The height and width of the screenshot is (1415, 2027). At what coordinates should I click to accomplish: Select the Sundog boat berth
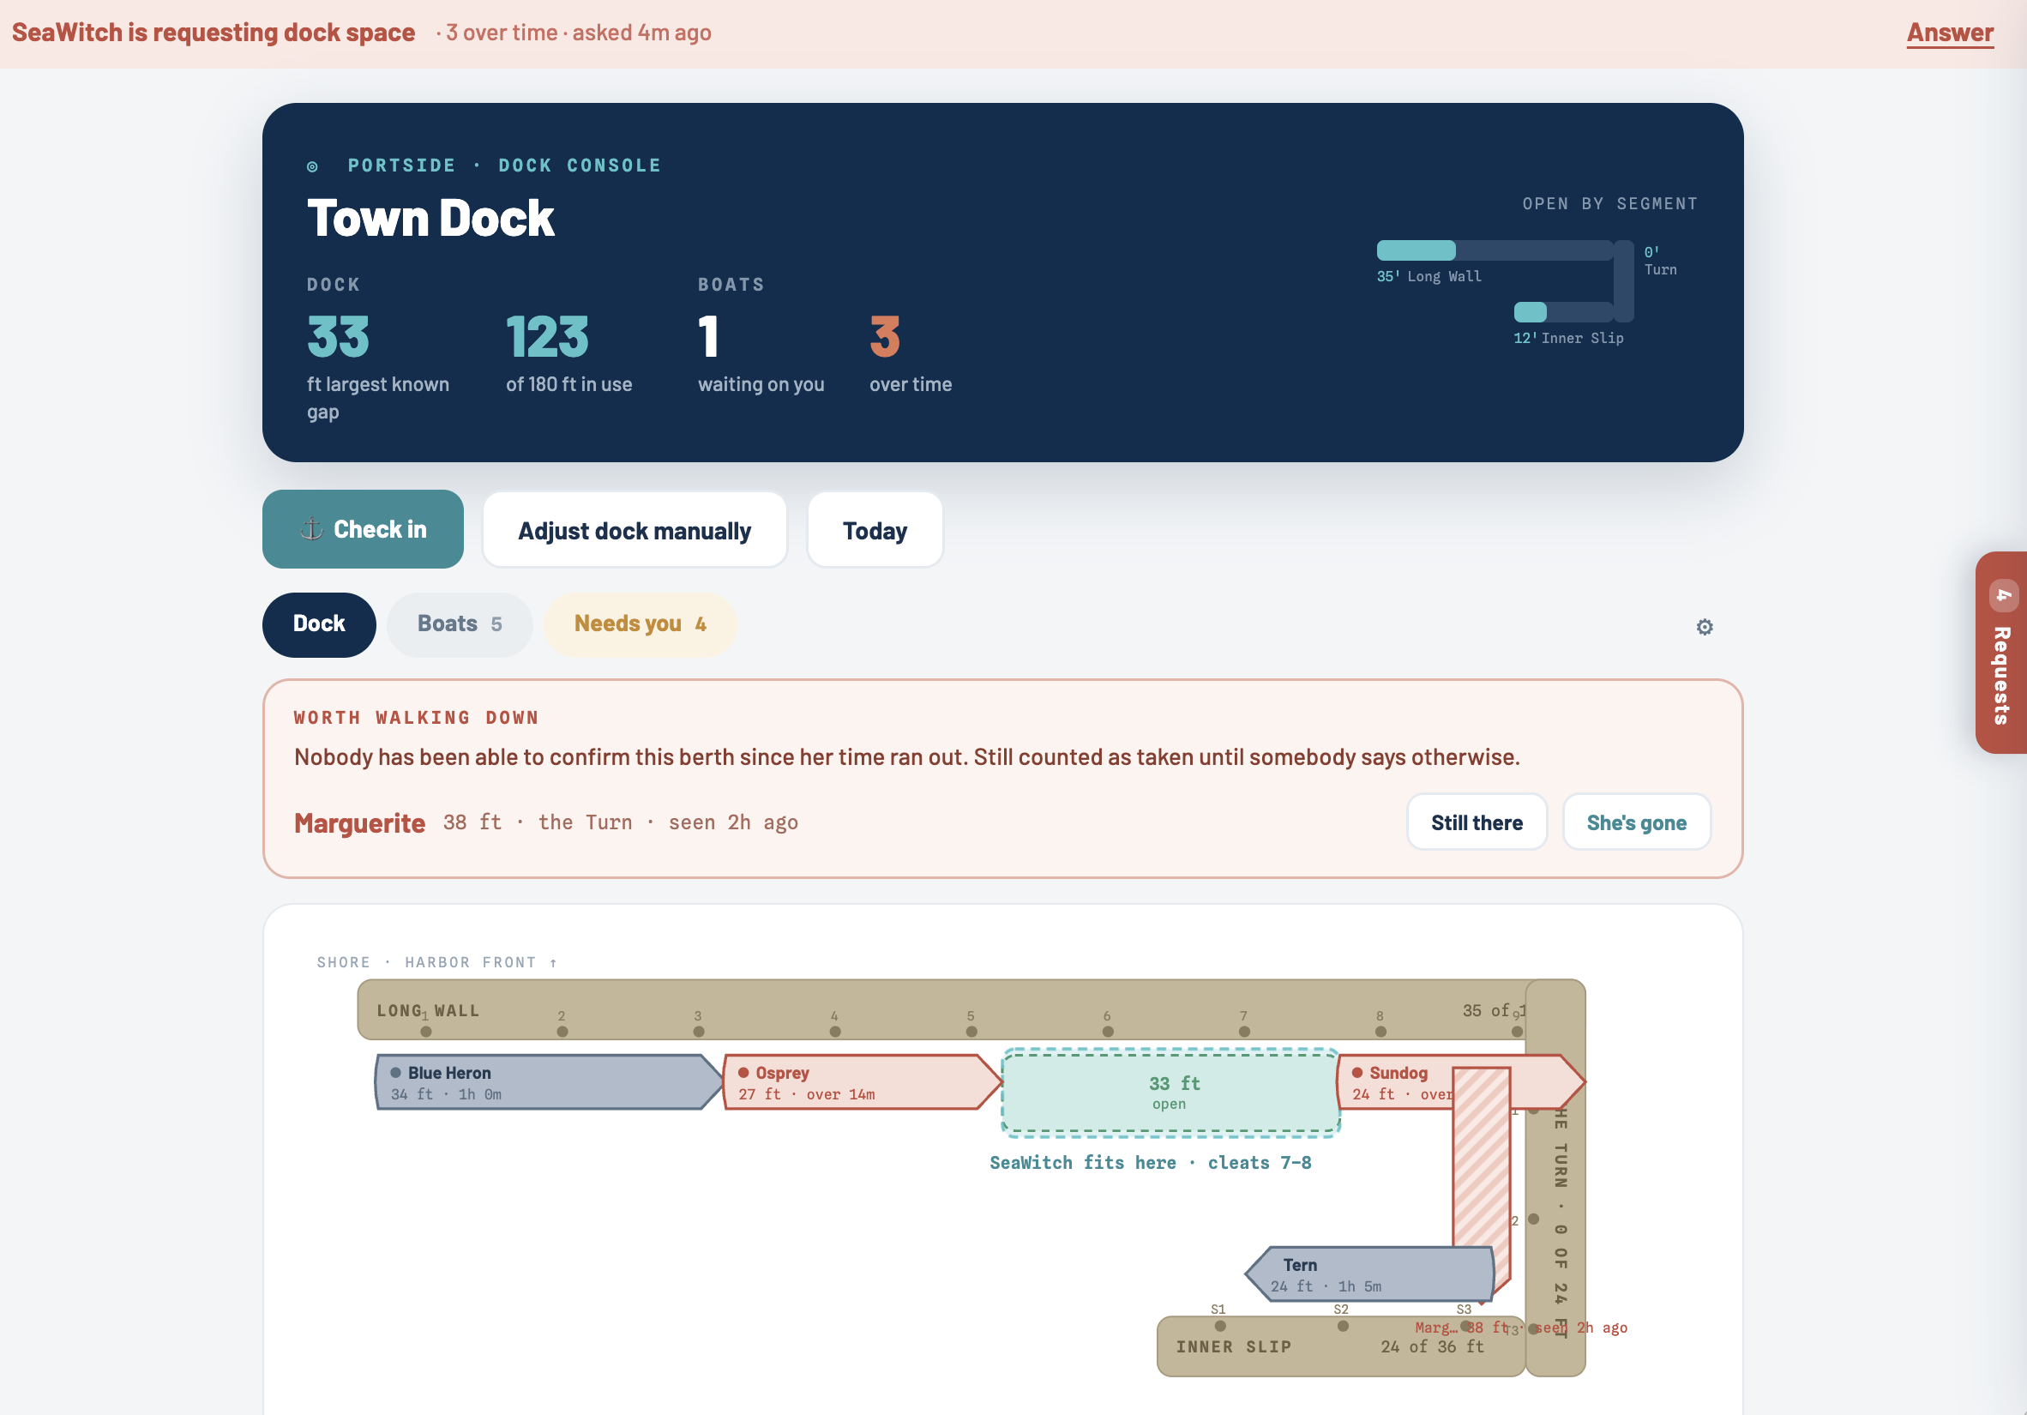1395,1082
